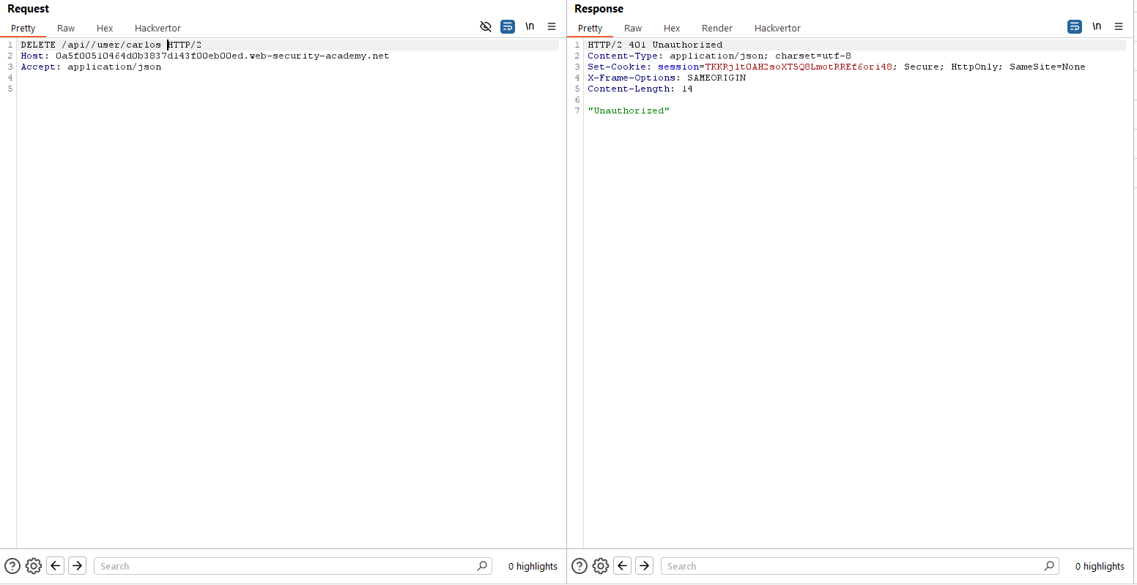Open Response search settings gear
This screenshot has height=585, width=1137.
tap(601, 566)
